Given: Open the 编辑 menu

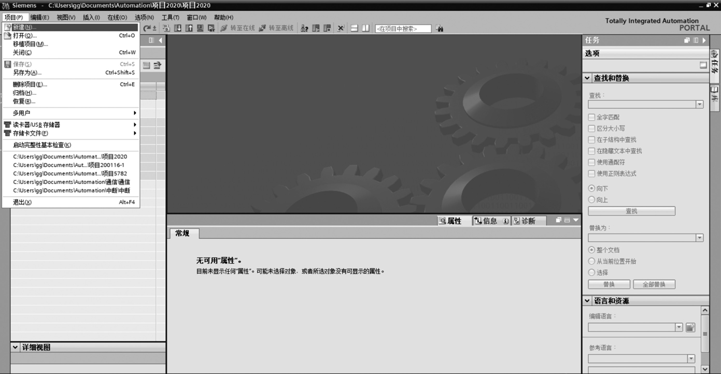Looking at the screenshot, I should pos(39,18).
